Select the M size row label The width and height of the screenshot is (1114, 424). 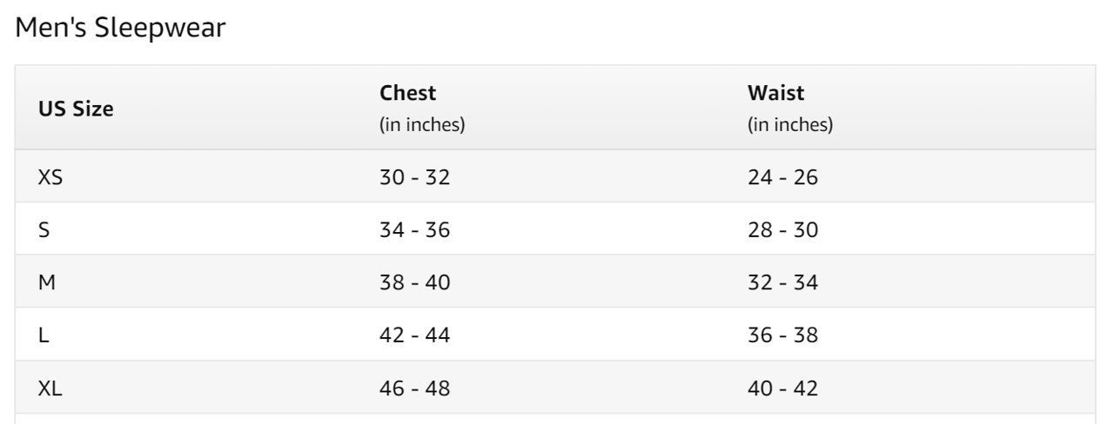click(47, 282)
